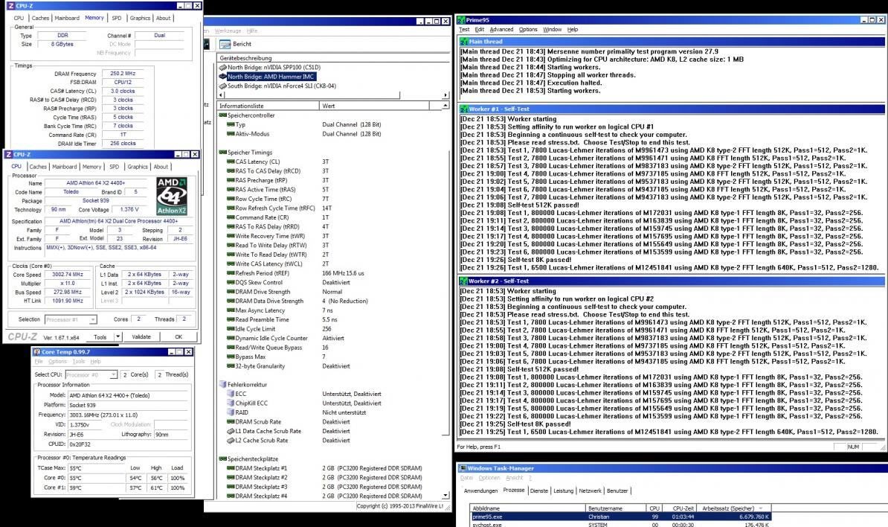Click the Dynamic Idle Cycle Counter row
The height and width of the screenshot is (527, 888).
[x=332, y=338]
